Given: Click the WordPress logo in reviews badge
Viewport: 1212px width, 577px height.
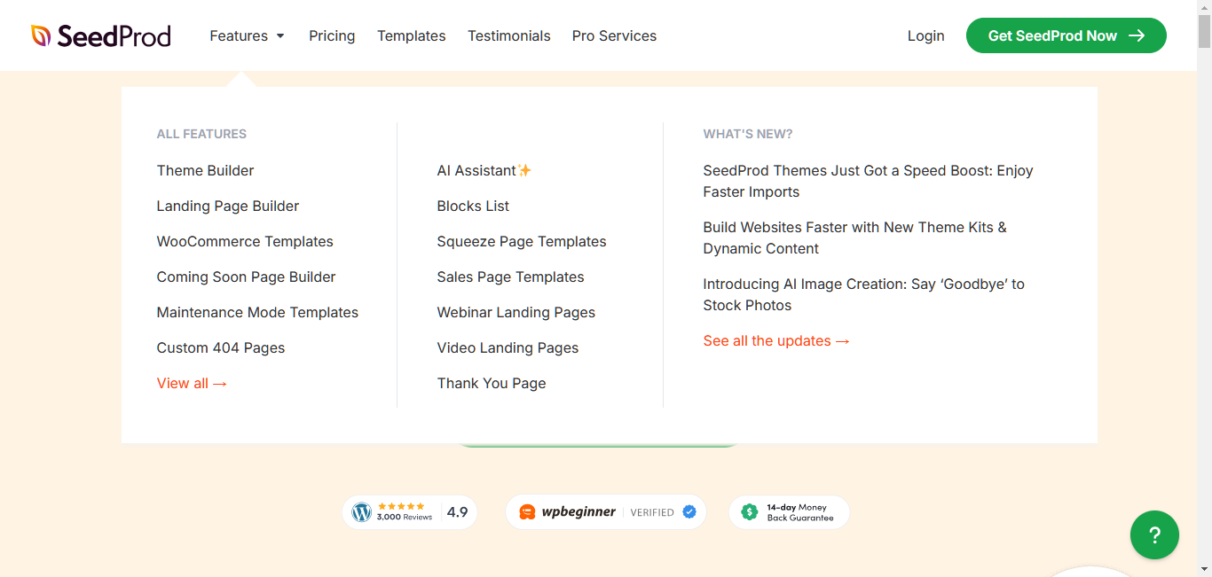Looking at the screenshot, I should coord(361,512).
